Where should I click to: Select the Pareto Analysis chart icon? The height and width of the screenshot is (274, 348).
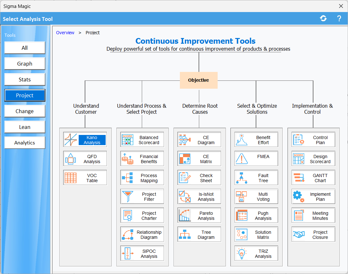click(x=185, y=215)
